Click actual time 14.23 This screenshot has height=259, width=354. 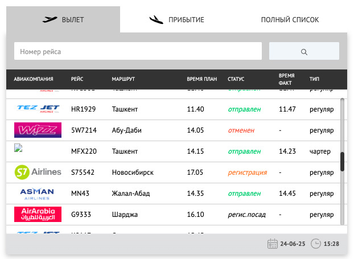[287, 151]
